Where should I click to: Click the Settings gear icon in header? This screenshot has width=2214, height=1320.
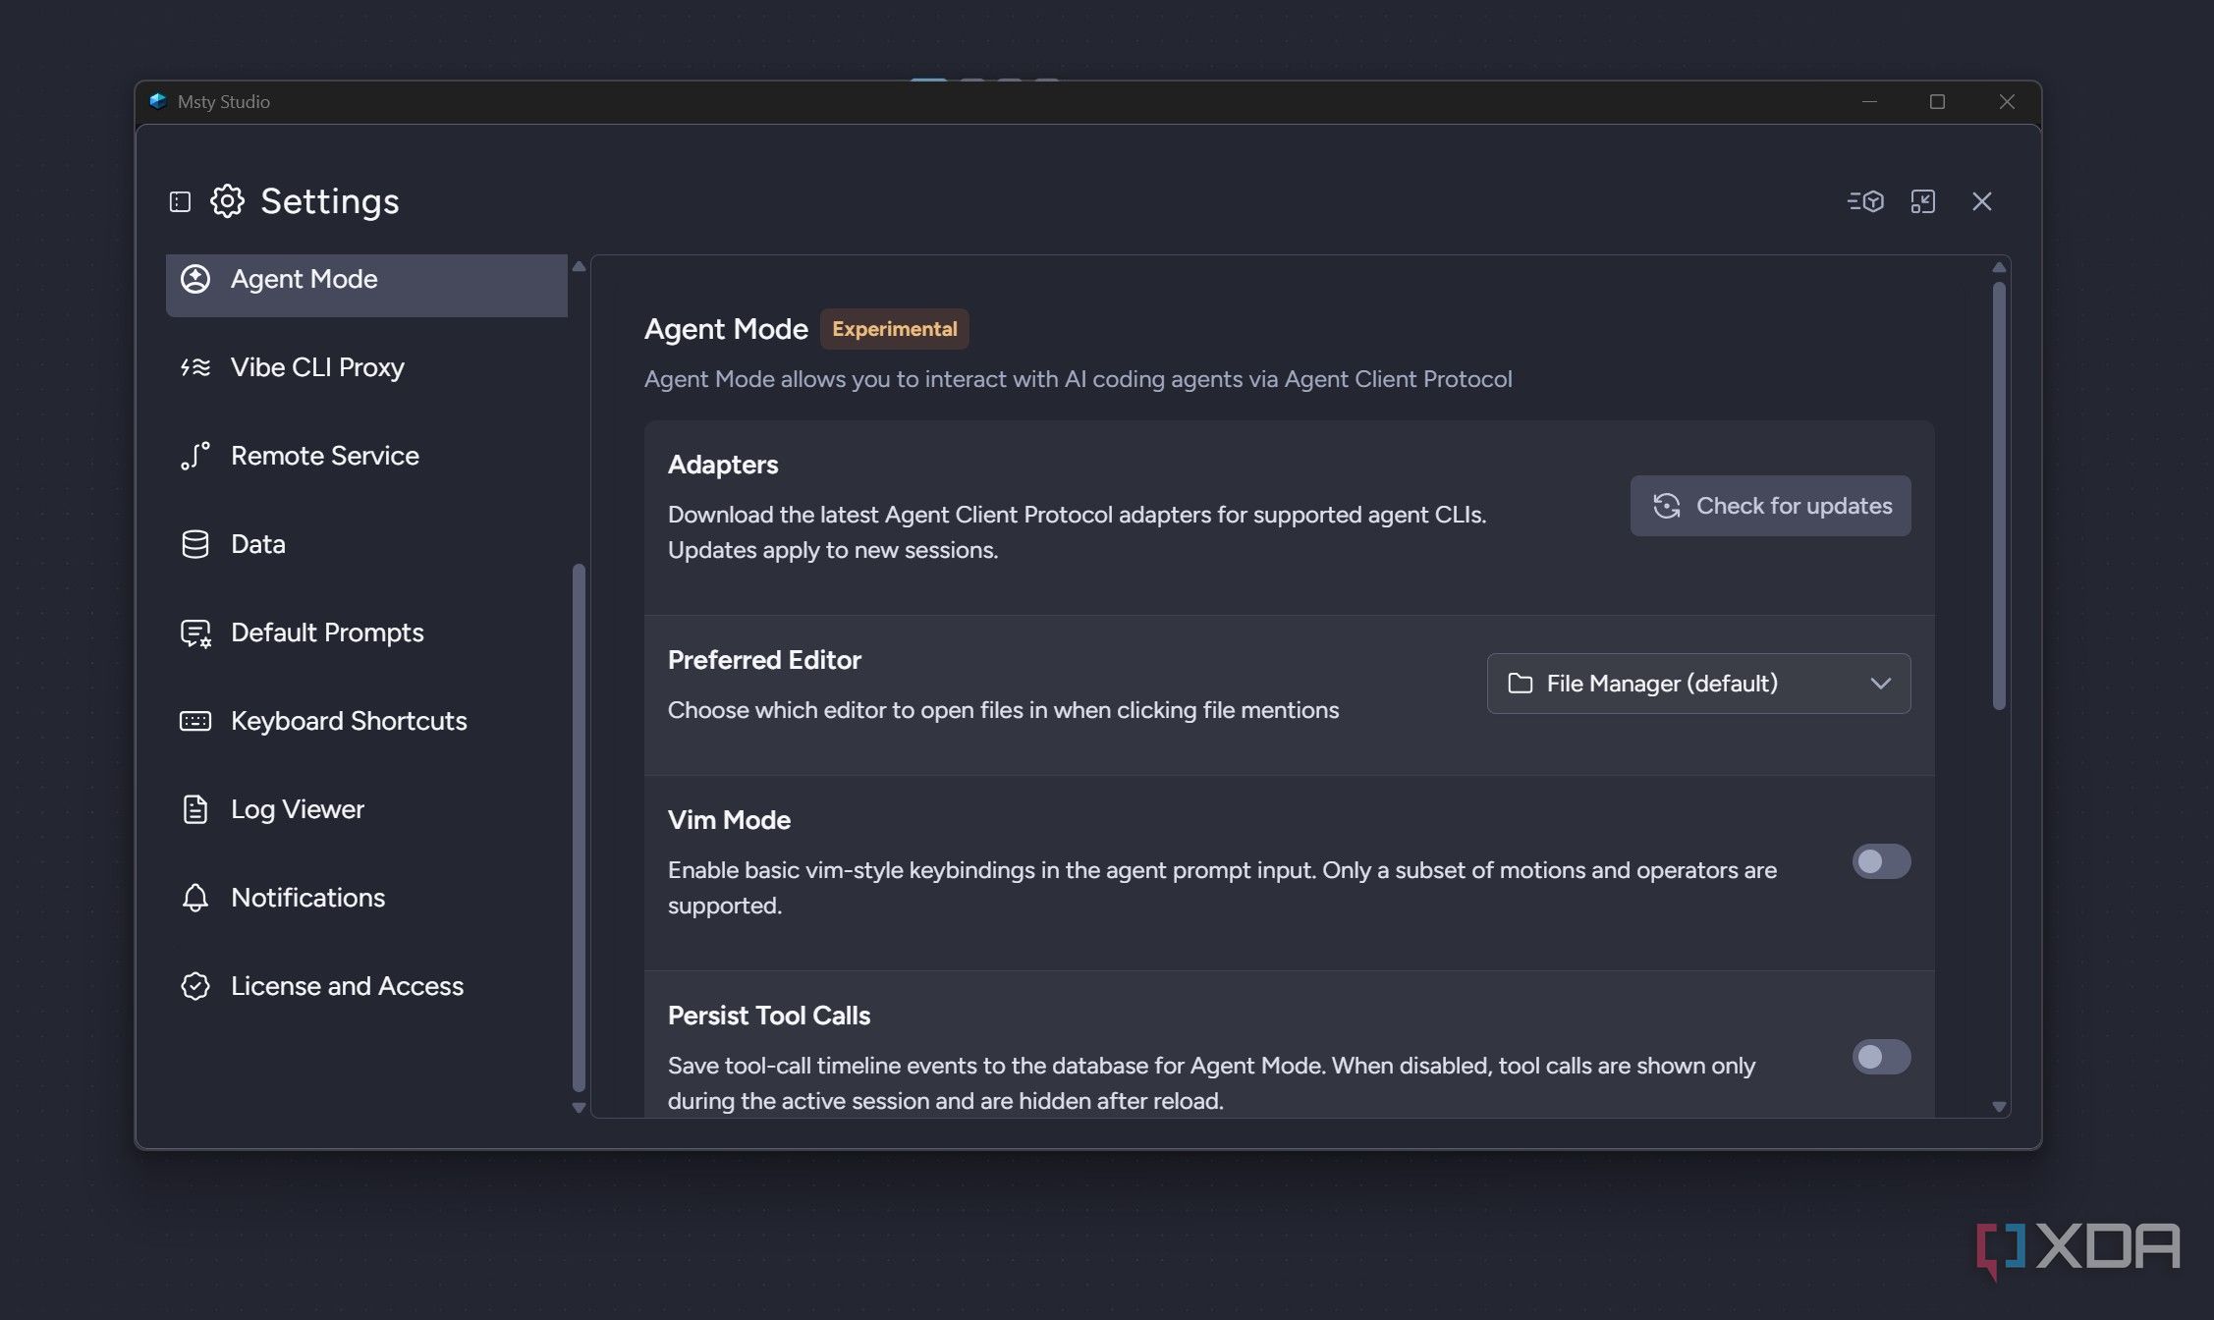(x=227, y=201)
